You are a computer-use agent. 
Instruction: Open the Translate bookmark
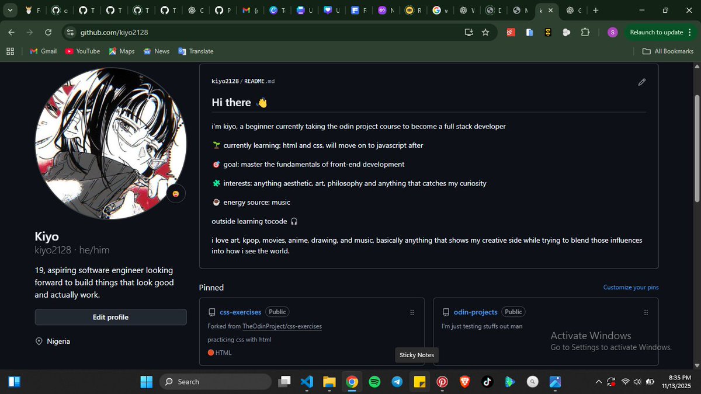click(x=196, y=51)
